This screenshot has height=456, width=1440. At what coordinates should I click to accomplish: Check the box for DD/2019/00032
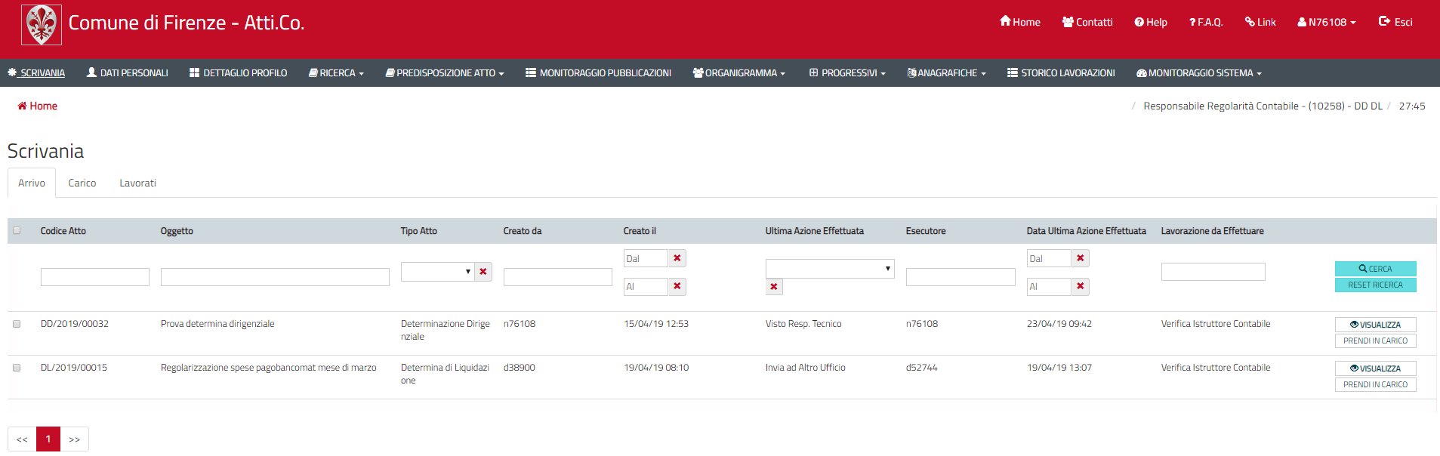coord(17,324)
